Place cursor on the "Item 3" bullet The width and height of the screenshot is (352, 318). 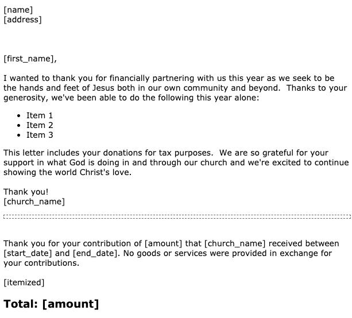coord(40,135)
